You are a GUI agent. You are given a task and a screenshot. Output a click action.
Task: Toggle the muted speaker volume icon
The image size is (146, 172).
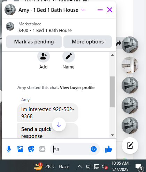105,167
